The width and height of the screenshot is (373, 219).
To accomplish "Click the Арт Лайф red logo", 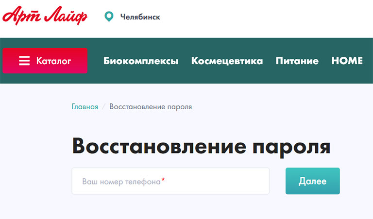I will pyautogui.click(x=45, y=16).
